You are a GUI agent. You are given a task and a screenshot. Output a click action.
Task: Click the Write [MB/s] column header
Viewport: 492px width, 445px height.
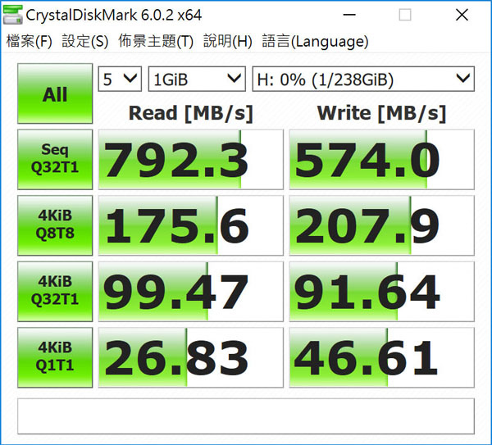(x=381, y=113)
